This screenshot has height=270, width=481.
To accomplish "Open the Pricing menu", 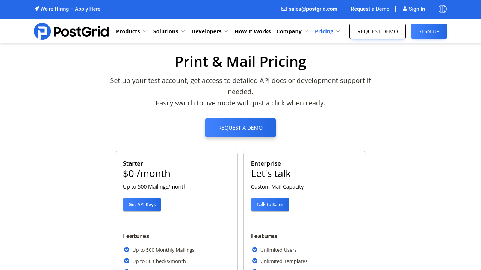I will pos(327,31).
